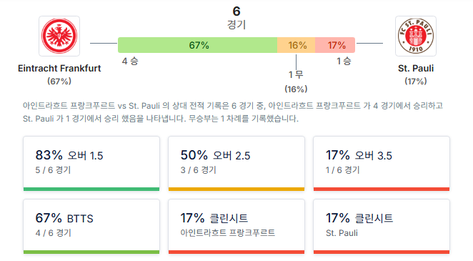473x261 pixels.
Task: Click the 6 경기 total matches heading
Action: (236, 18)
